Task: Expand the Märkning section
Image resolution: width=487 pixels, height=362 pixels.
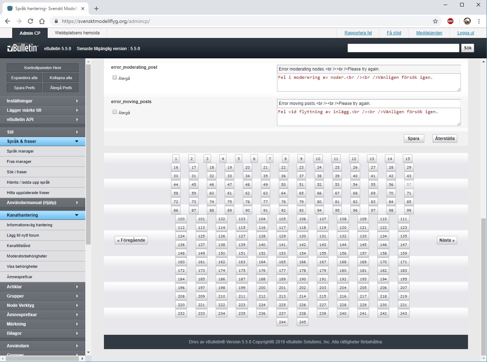Action: click(x=43, y=324)
